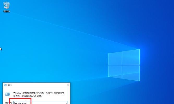Expand the Open command history dropdown
Image resolution: width=174 pixels, height=104 pixels.
66,103
